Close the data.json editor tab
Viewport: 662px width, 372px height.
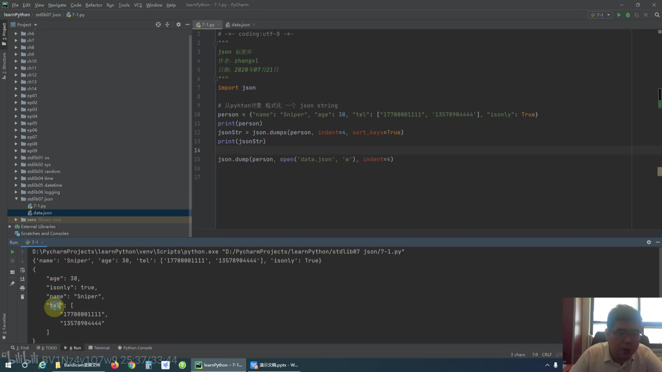254,24
